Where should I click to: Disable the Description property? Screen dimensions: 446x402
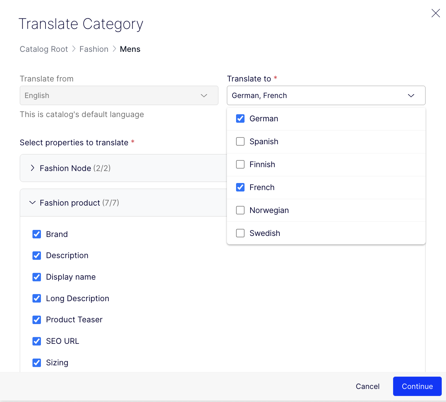point(37,255)
